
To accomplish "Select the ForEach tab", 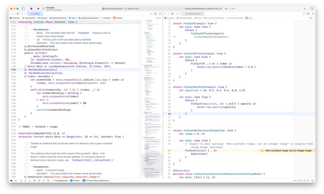I will tap(35, 13).
